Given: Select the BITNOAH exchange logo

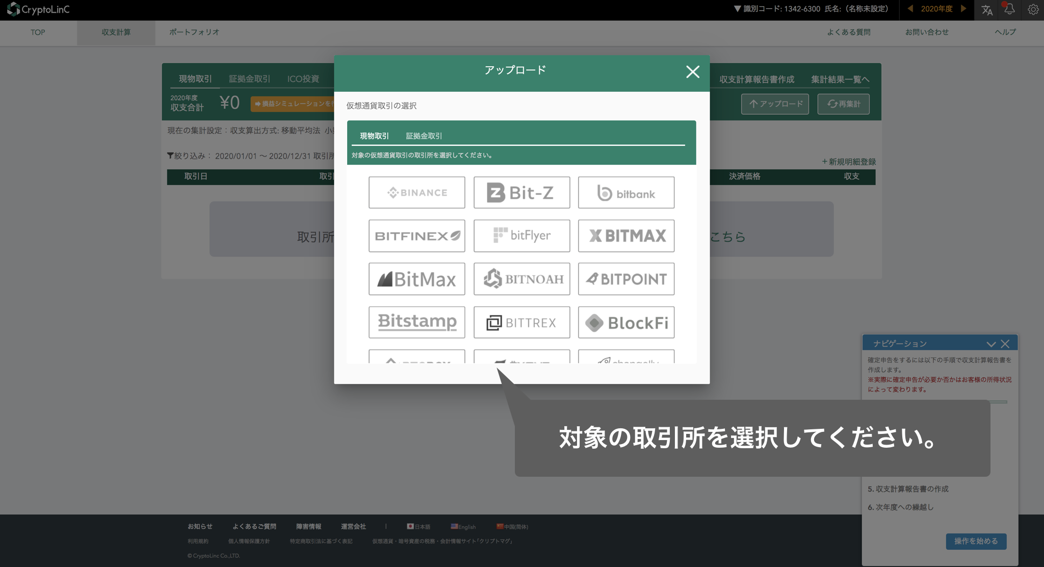Looking at the screenshot, I should point(521,279).
